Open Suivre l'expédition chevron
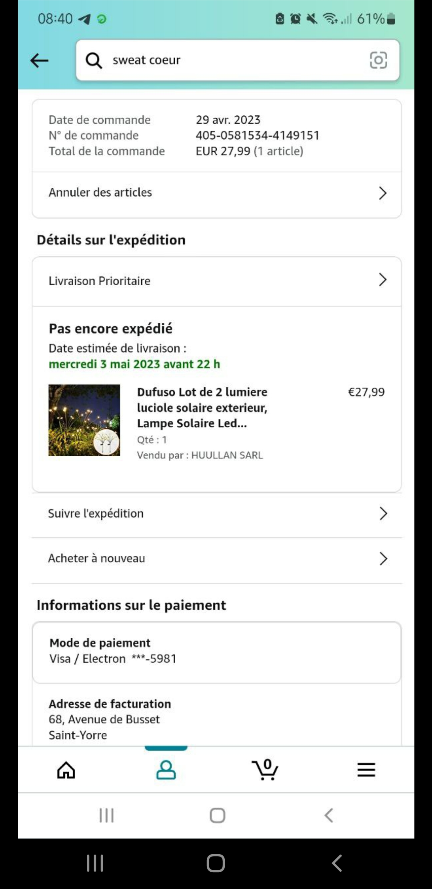This screenshot has height=889, width=432. click(383, 513)
